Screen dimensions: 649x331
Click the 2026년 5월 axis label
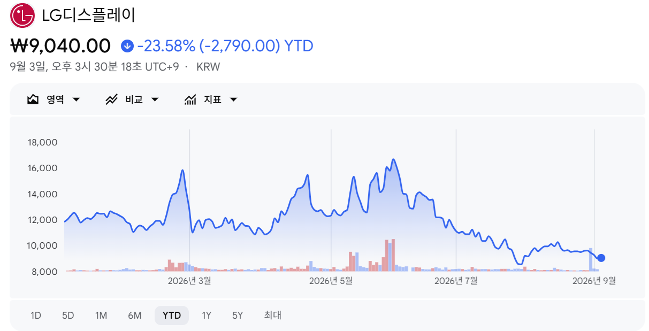[331, 281]
